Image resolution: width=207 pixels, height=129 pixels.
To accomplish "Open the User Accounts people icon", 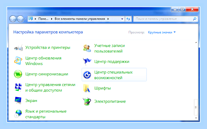I will (x=87, y=48).
